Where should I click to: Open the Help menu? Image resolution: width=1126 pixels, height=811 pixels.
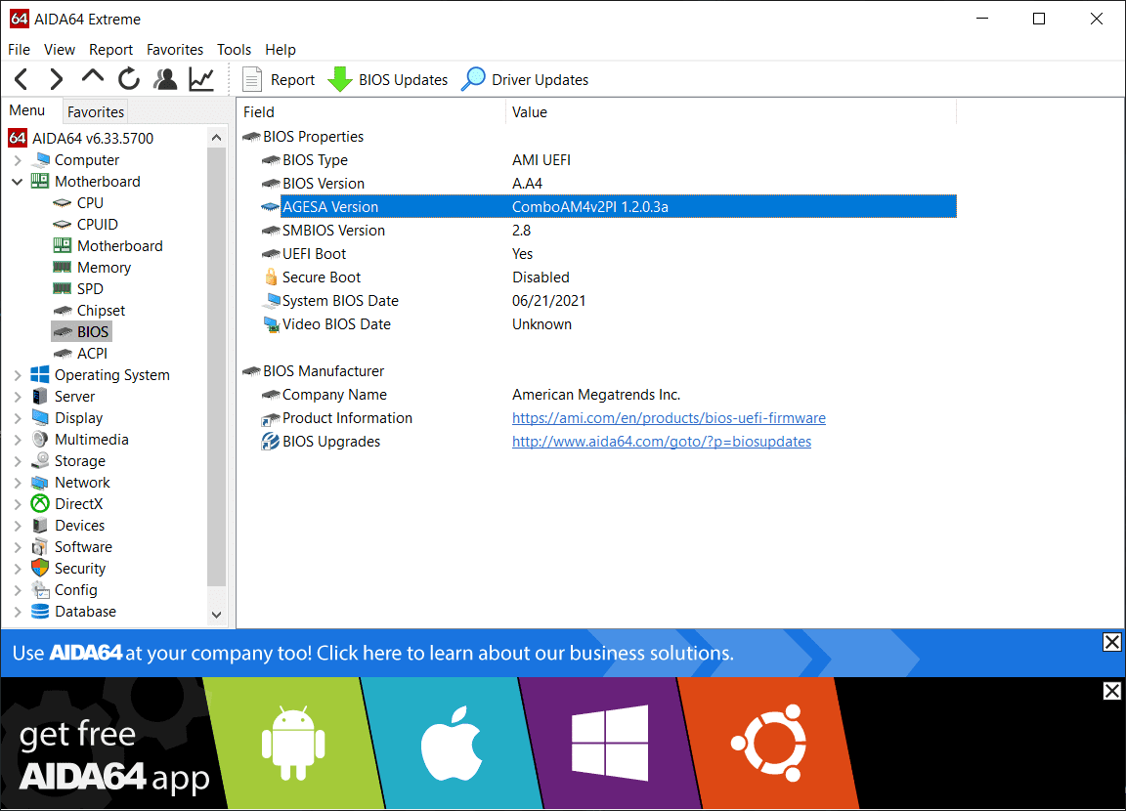[281, 50]
